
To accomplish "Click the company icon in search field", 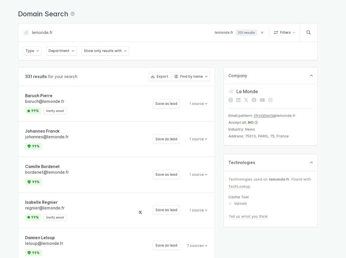I will click(x=26, y=33).
